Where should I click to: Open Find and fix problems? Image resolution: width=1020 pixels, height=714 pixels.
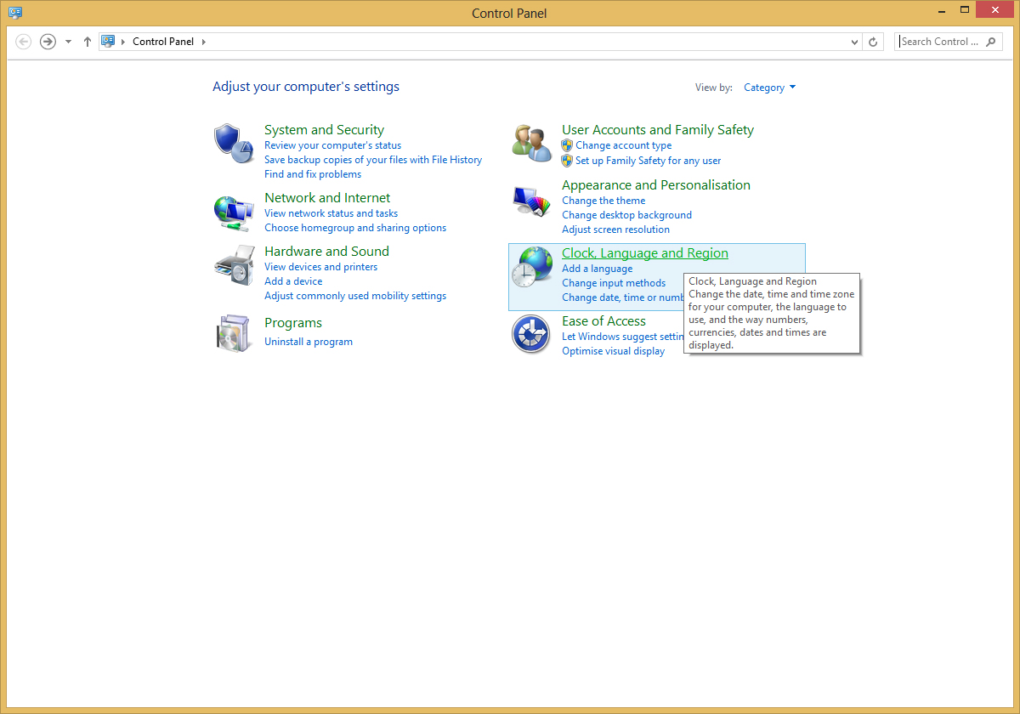point(313,174)
